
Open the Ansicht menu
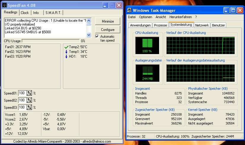point(161,17)
